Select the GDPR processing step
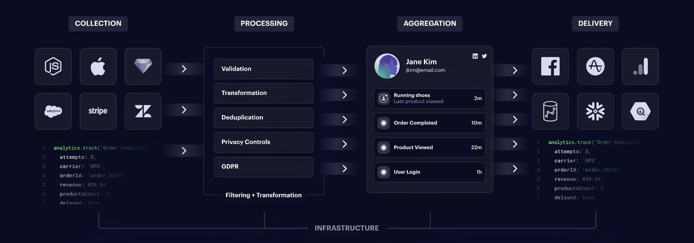 264,167
